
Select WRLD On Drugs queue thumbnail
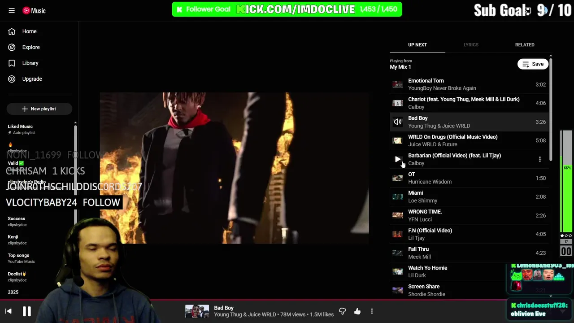coord(398,140)
